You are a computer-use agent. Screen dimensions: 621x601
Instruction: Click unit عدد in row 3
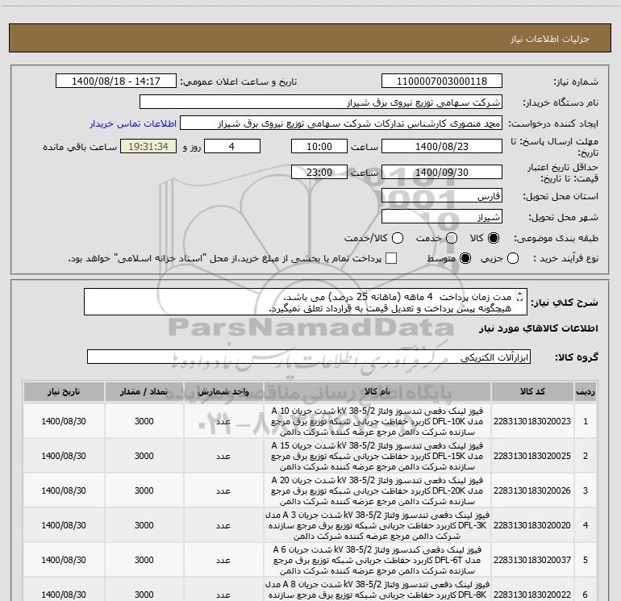pyautogui.click(x=223, y=490)
